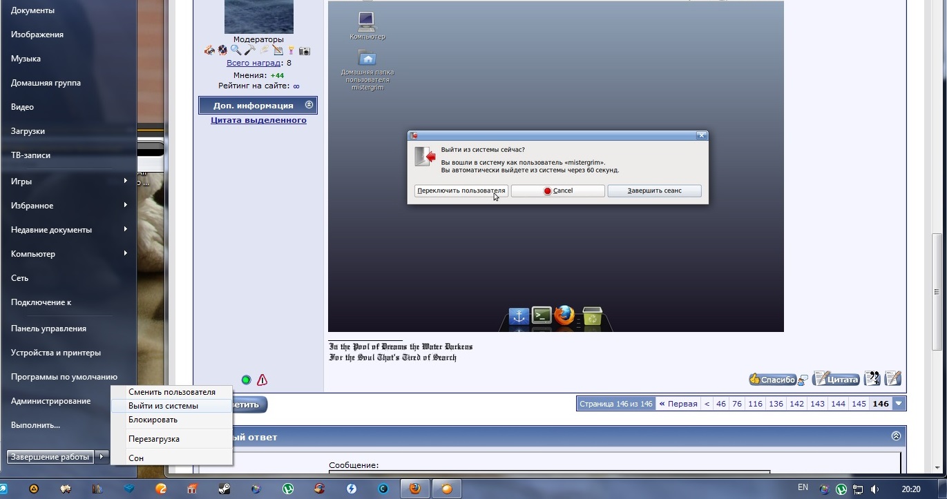Click the previous page < link
Screen dimensions: 947x499
[x=707, y=404]
